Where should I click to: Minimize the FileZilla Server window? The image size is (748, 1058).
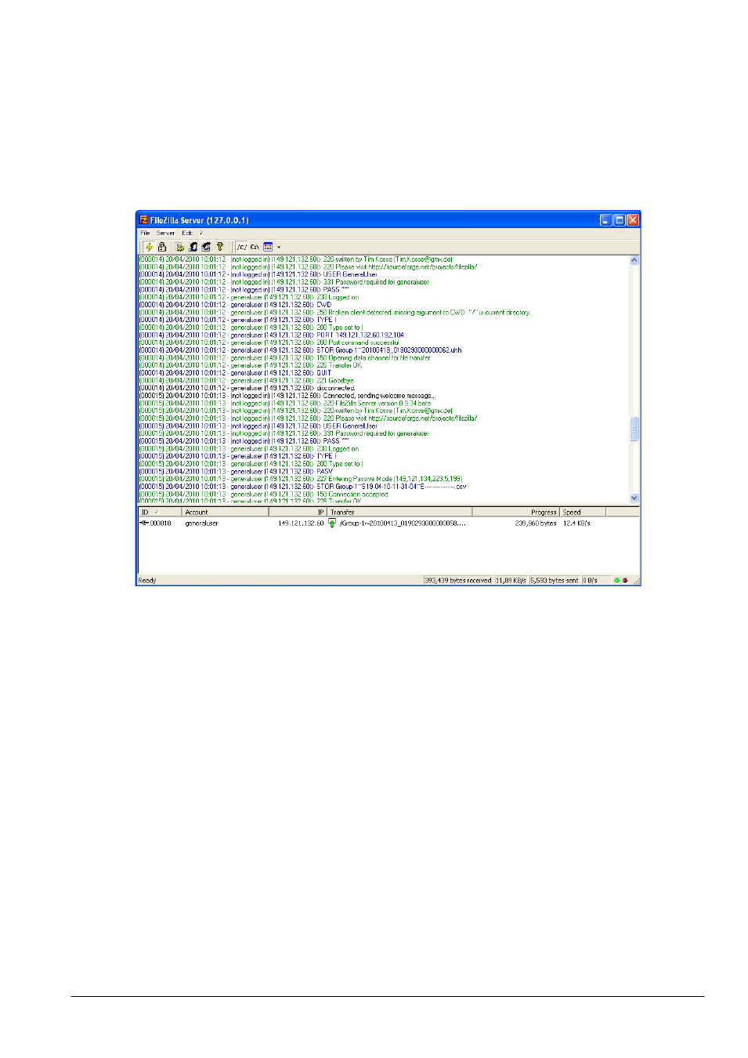(606, 220)
